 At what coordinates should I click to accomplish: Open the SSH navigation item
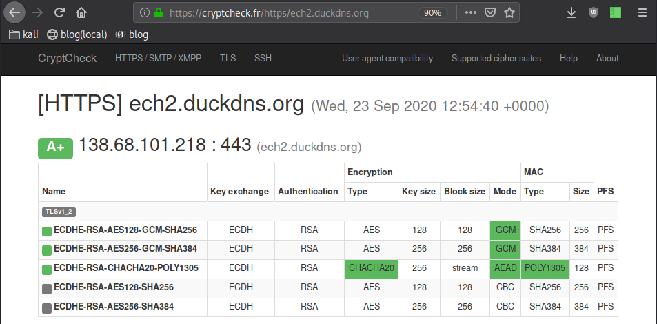coord(263,59)
